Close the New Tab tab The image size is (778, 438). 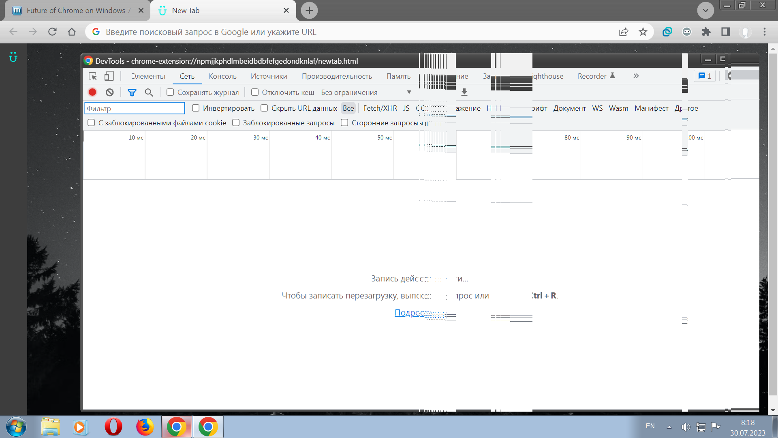pyautogui.click(x=286, y=11)
